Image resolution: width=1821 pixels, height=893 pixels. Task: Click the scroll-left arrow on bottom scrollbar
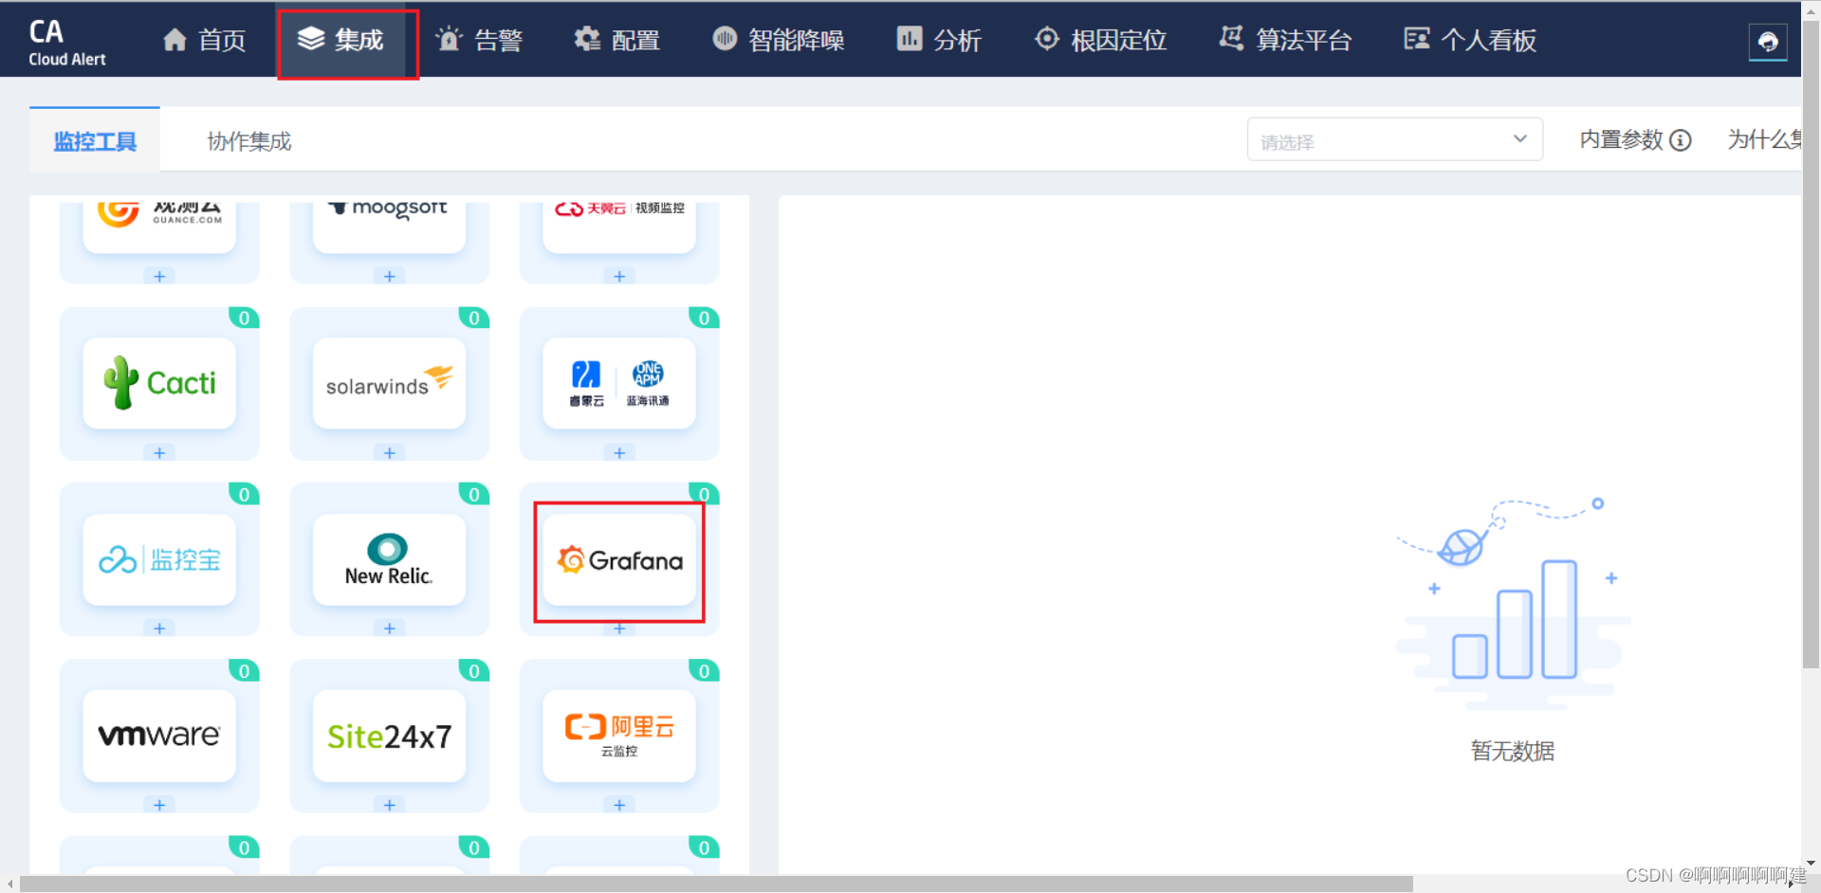(9, 884)
